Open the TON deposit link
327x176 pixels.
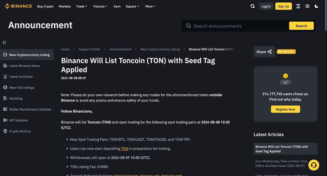click(x=125, y=148)
